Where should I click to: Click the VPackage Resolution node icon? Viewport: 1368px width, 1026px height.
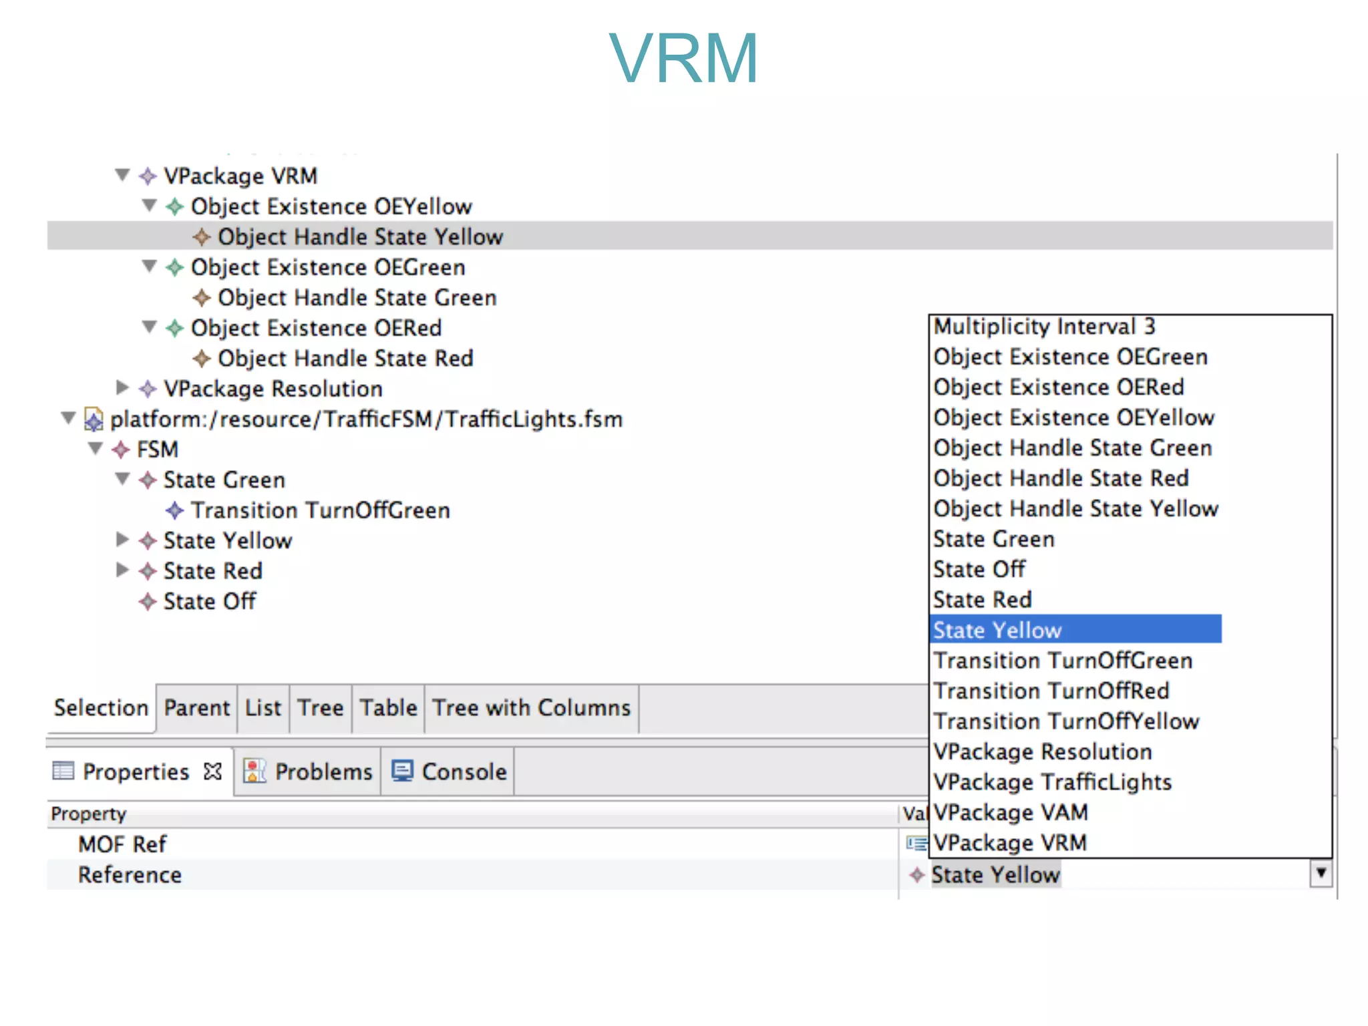tap(147, 389)
